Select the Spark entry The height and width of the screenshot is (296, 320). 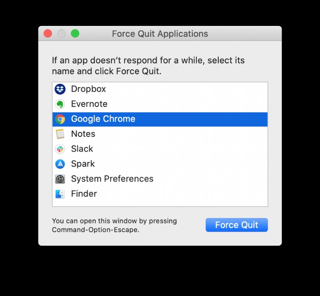[x=83, y=164]
